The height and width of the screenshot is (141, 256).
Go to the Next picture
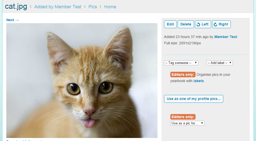(x=13, y=20)
